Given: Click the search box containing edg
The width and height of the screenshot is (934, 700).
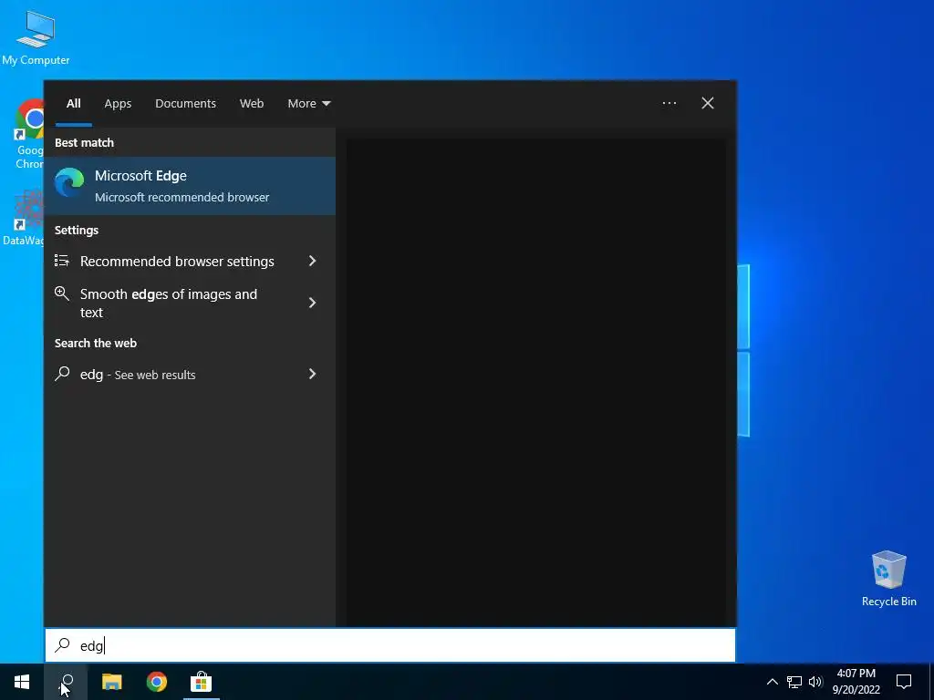Looking at the screenshot, I should coord(390,645).
